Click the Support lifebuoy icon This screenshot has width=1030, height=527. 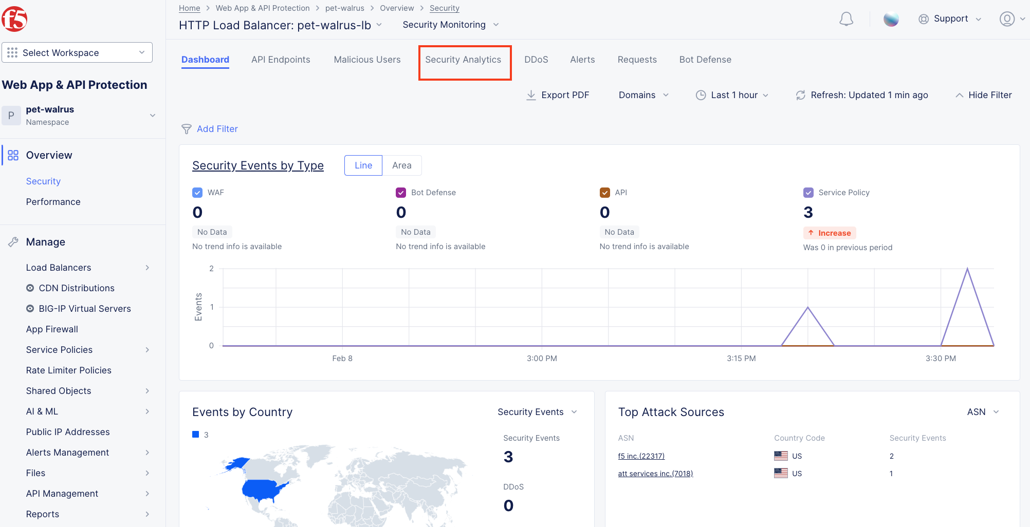pyautogui.click(x=924, y=19)
